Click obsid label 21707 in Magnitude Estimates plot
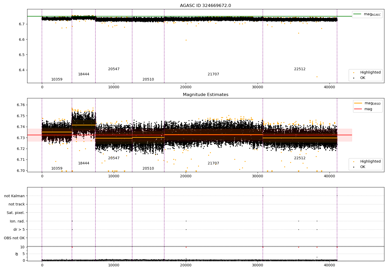Viewport: 388px width, 271px height. [213, 163]
